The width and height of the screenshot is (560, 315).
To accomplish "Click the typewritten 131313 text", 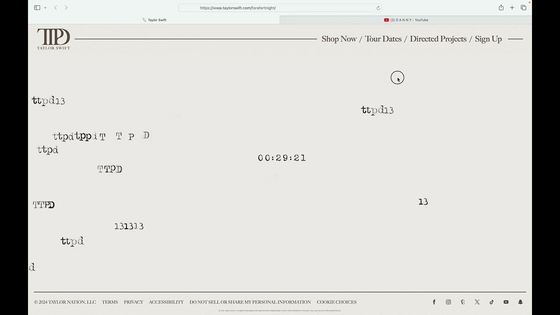I will tap(129, 226).
